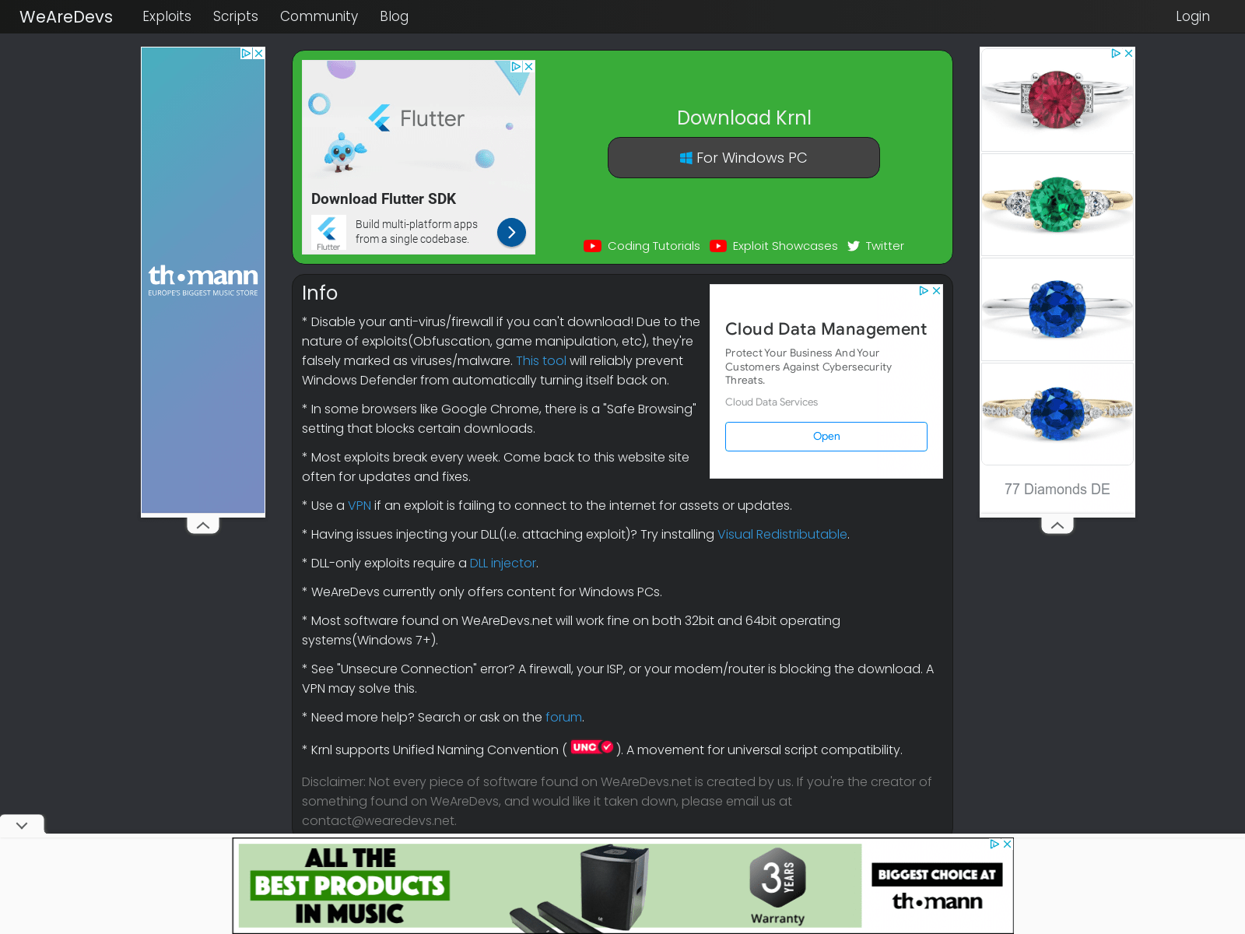Image resolution: width=1245 pixels, height=934 pixels.
Task: Click the 3 Years Warranty badge
Action: pyautogui.click(x=777, y=887)
